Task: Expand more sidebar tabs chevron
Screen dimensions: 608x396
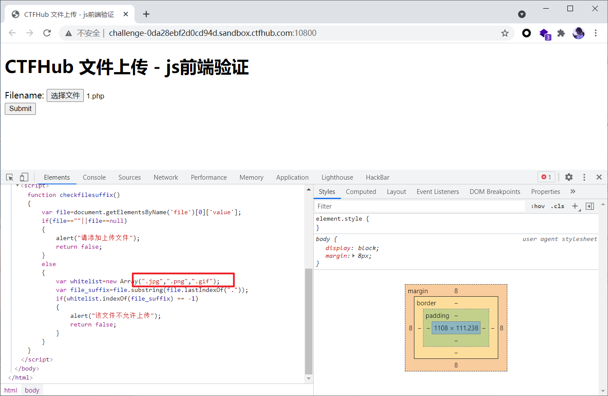Action: coord(573,191)
